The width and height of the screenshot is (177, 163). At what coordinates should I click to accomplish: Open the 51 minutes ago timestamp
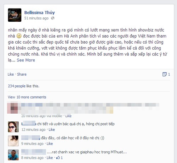36,18
